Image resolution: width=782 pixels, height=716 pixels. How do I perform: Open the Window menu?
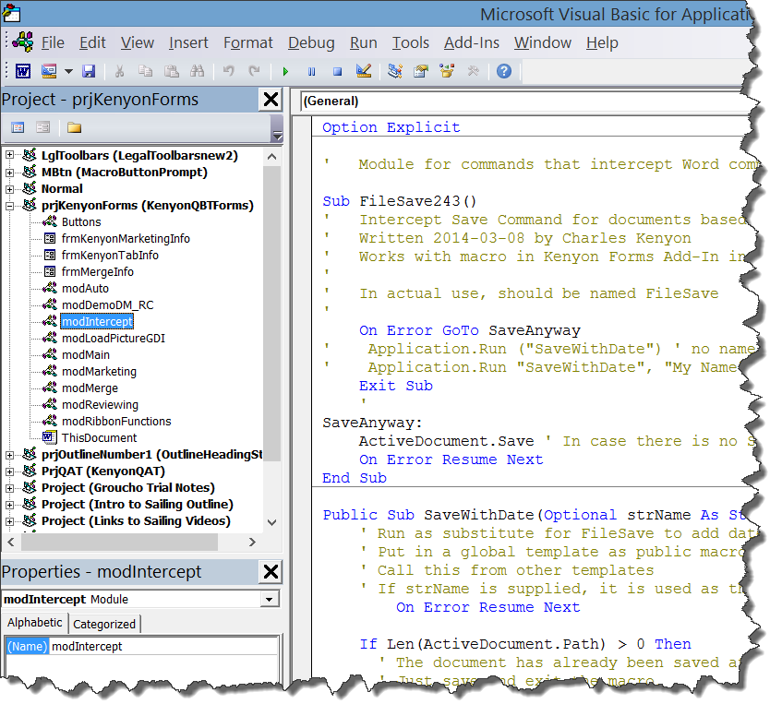[x=543, y=42]
